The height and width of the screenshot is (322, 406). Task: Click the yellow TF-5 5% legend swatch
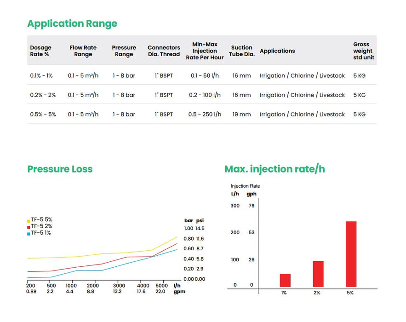pyautogui.click(x=29, y=220)
